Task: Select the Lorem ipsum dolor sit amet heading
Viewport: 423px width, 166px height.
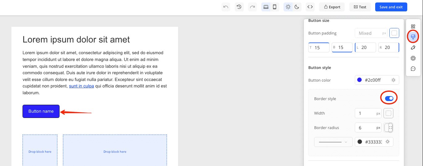Action: 76,39
